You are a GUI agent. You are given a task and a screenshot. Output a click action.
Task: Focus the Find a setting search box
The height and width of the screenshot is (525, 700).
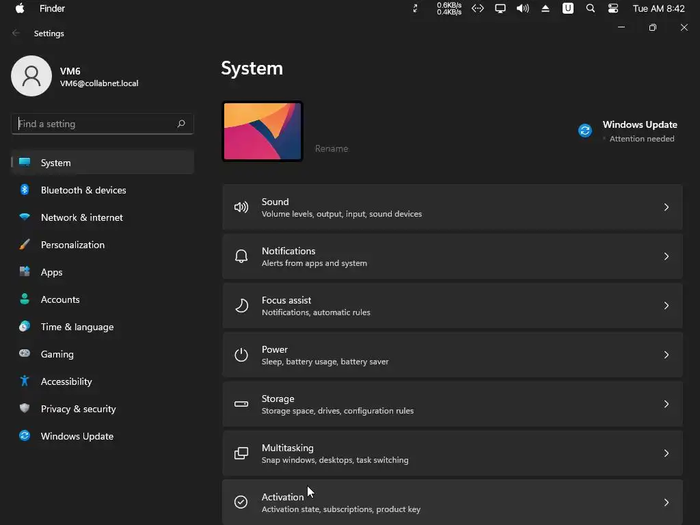click(x=103, y=124)
